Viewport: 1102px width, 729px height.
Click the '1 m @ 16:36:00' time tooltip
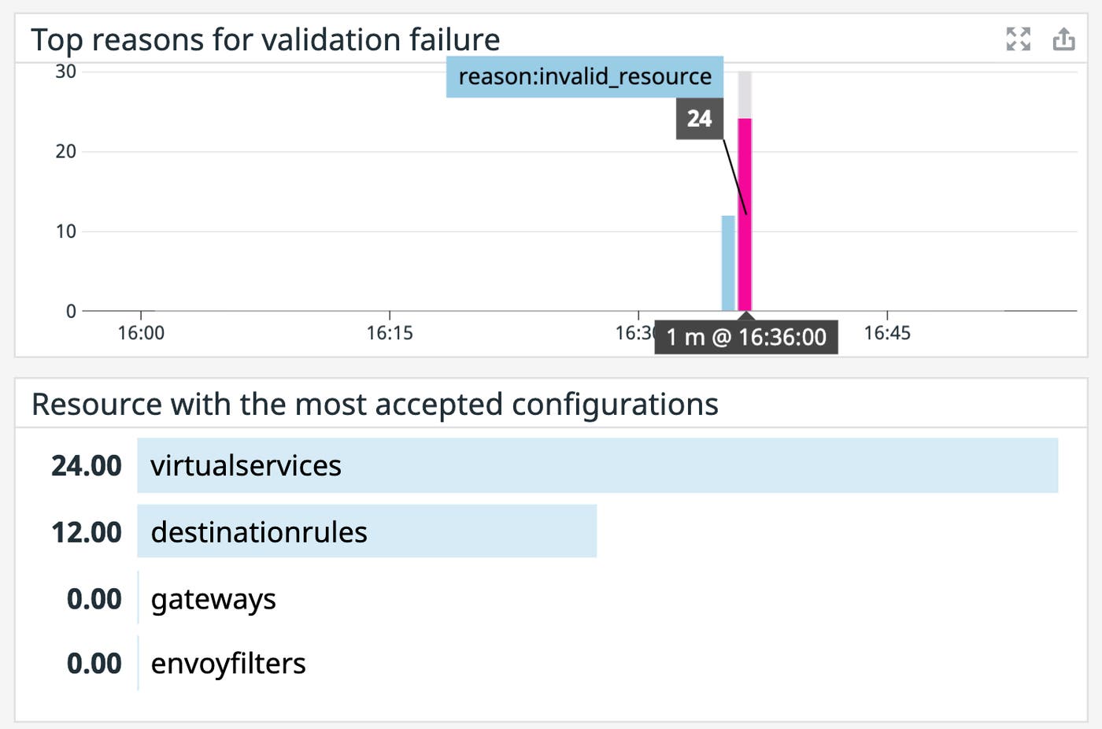tap(745, 337)
